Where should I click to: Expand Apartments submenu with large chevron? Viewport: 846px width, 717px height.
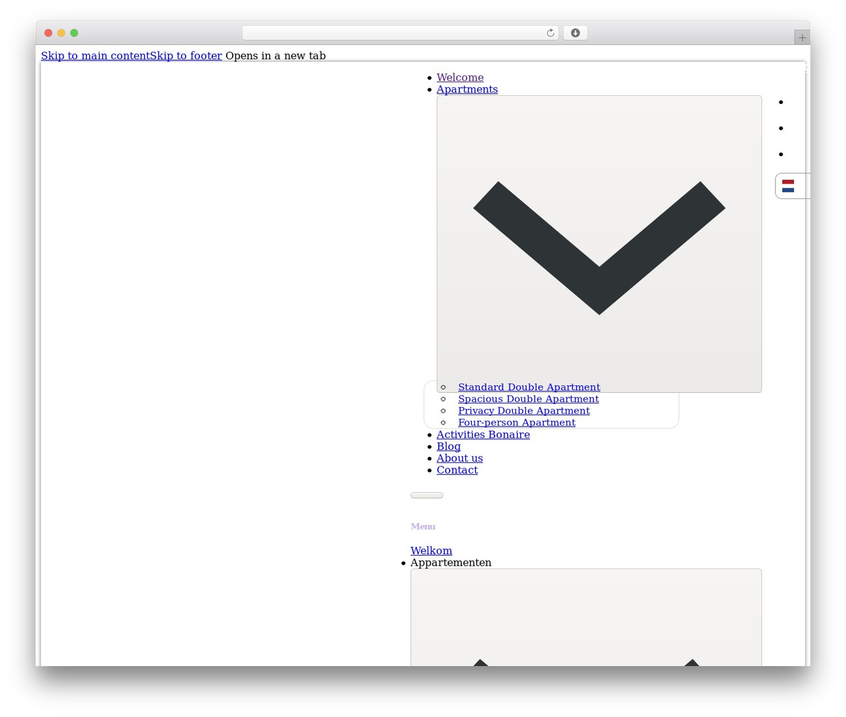(599, 244)
